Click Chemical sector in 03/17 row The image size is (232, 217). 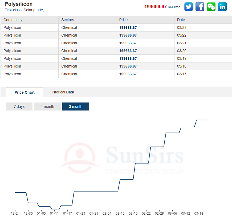pos(69,74)
